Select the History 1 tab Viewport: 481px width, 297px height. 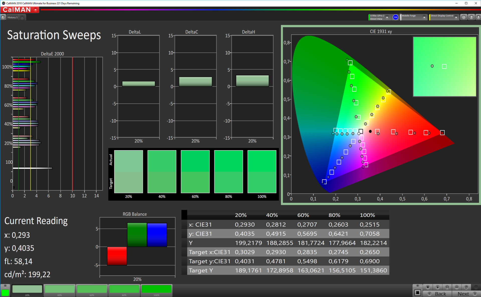13,17
